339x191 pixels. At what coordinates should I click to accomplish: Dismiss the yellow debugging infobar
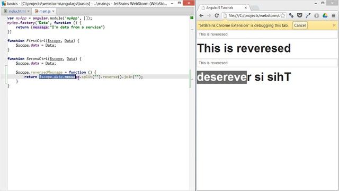(334, 25)
